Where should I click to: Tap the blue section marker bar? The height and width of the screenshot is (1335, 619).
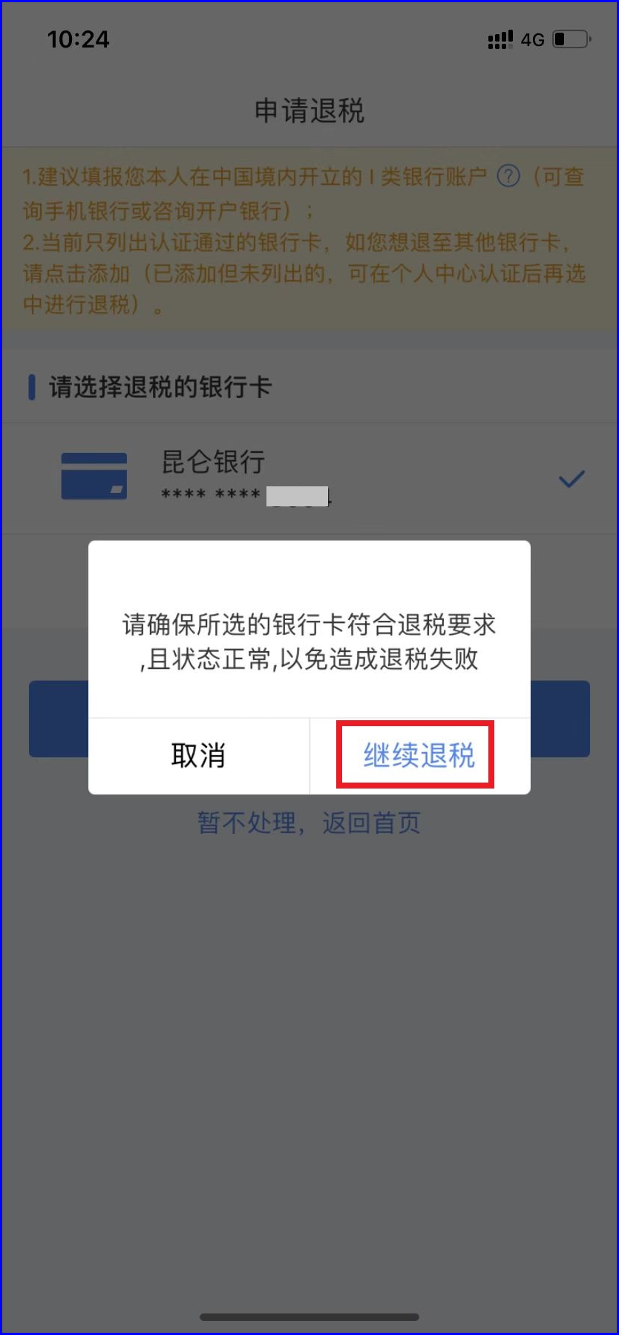click(32, 387)
